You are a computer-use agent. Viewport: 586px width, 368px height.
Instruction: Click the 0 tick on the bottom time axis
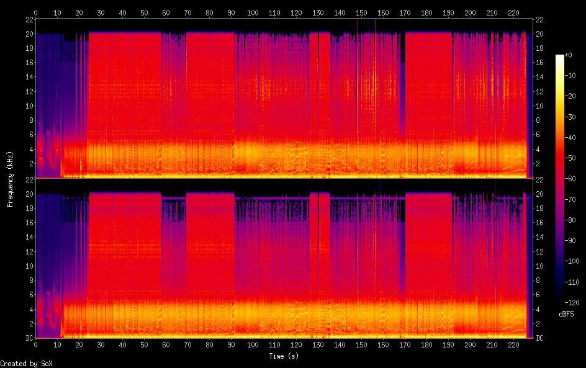point(36,345)
